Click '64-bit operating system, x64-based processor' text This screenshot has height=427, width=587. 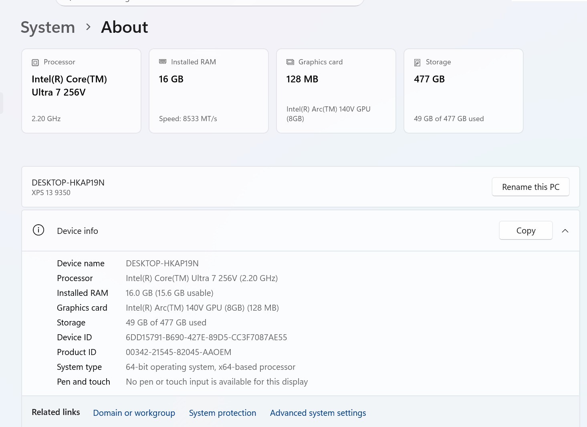pyautogui.click(x=210, y=367)
